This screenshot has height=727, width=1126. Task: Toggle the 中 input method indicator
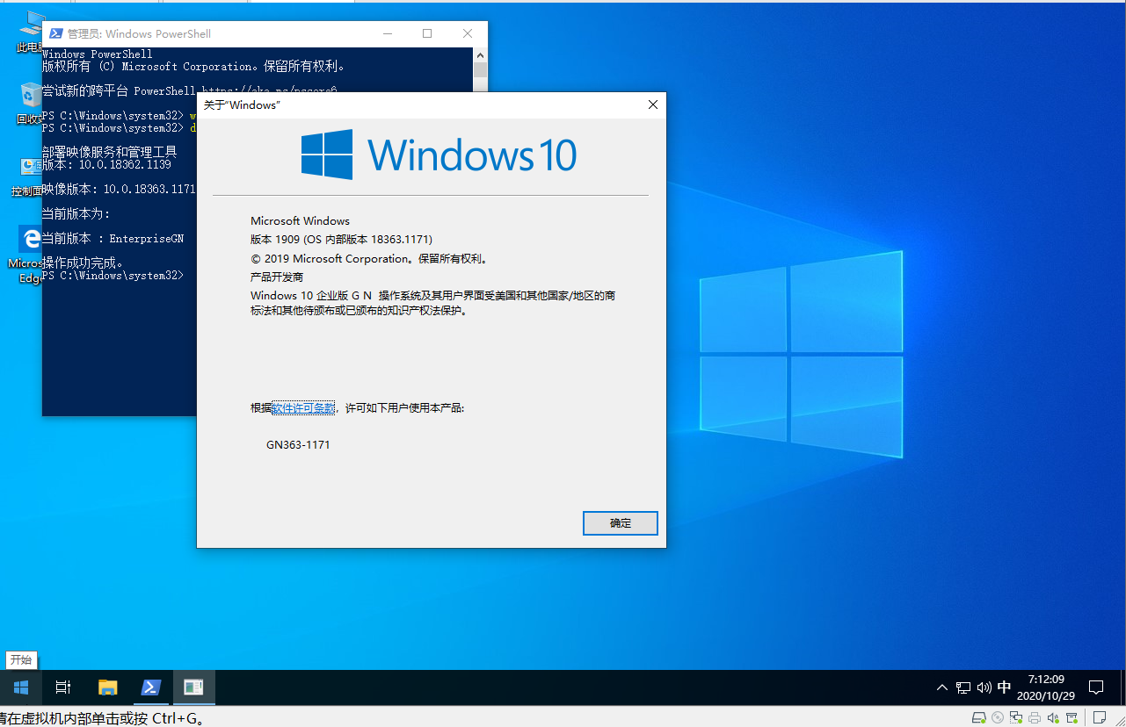click(1004, 687)
